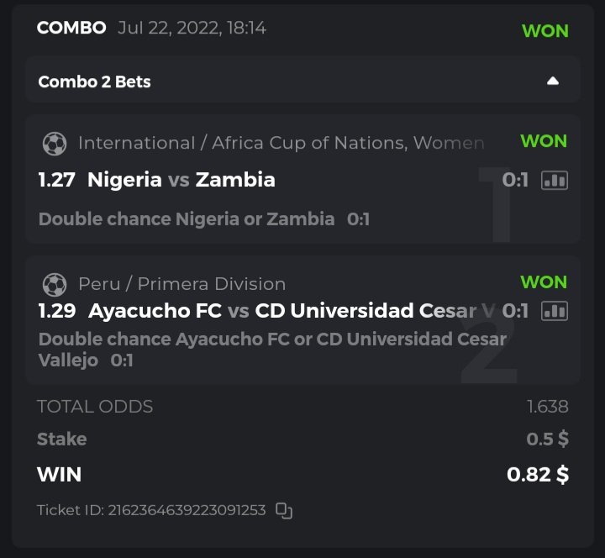
Task: Select the Nigeria vs Zambia match title
Action: click(181, 180)
